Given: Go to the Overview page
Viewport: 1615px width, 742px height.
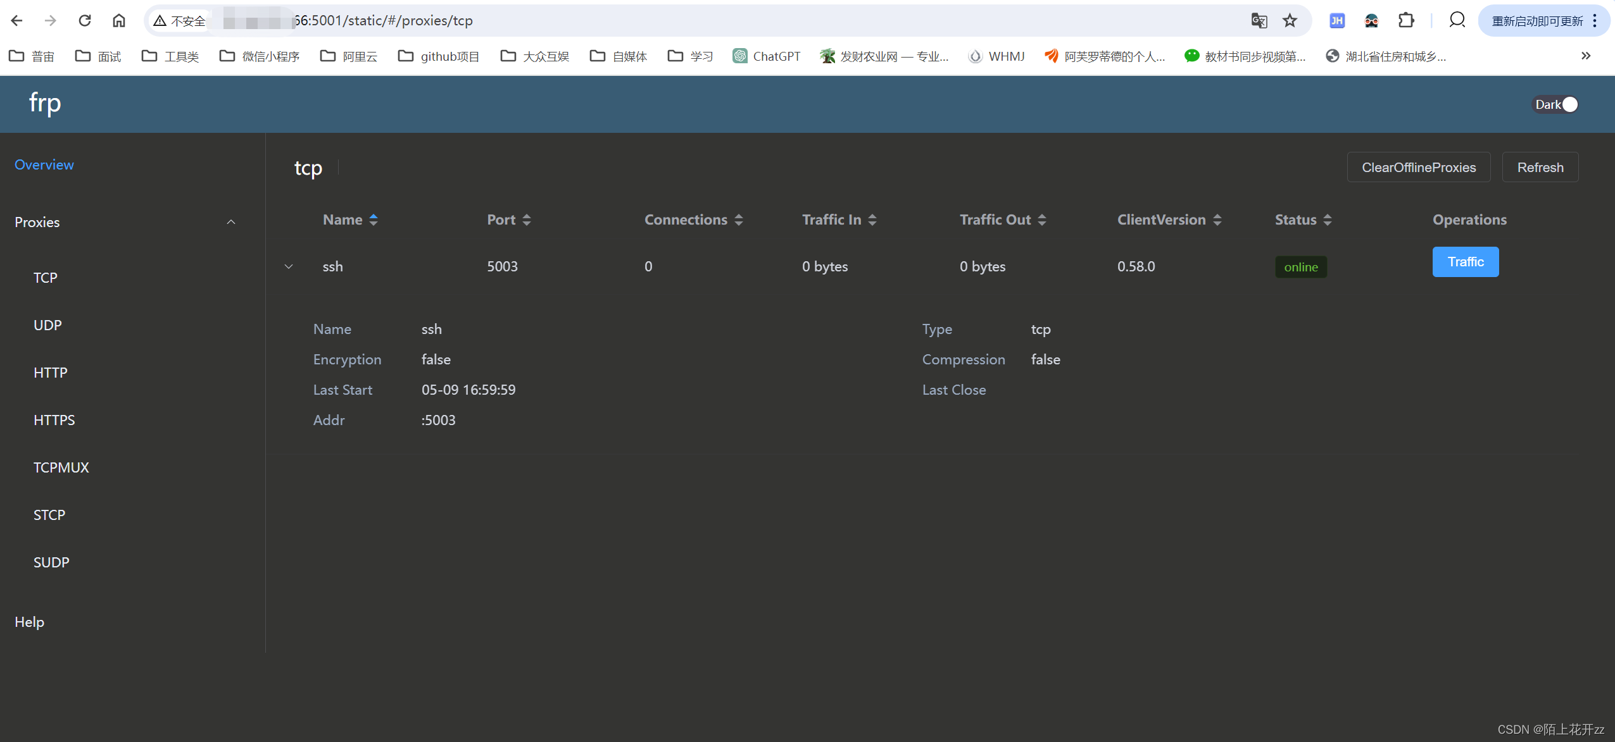Looking at the screenshot, I should tap(44, 164).
